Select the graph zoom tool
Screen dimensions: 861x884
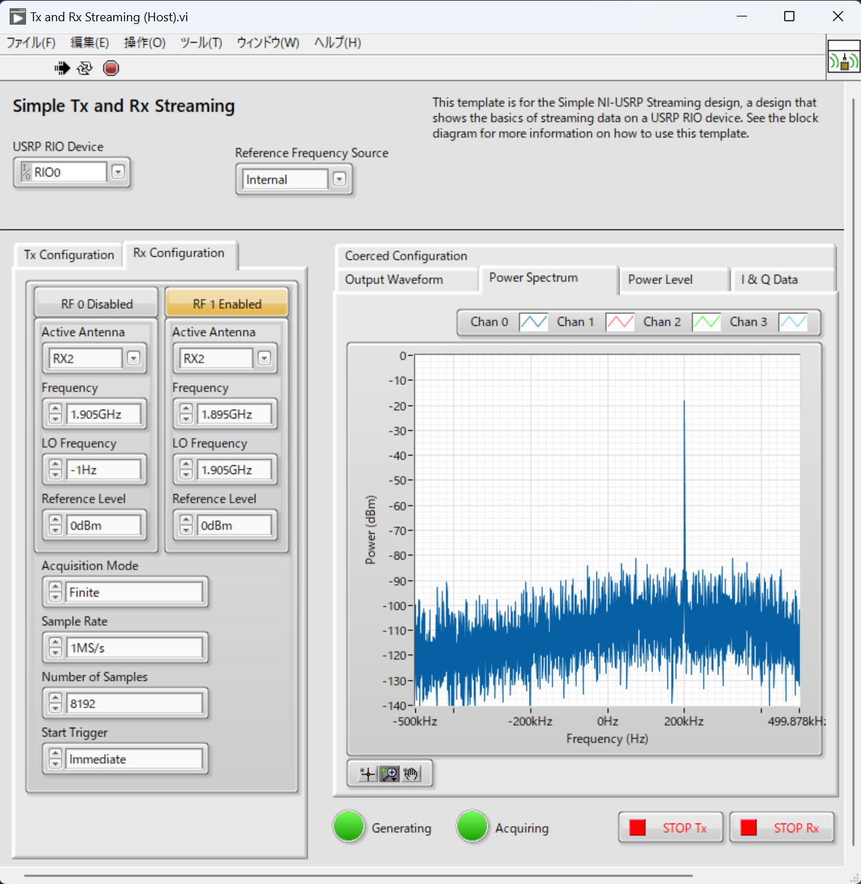(390, 774)
